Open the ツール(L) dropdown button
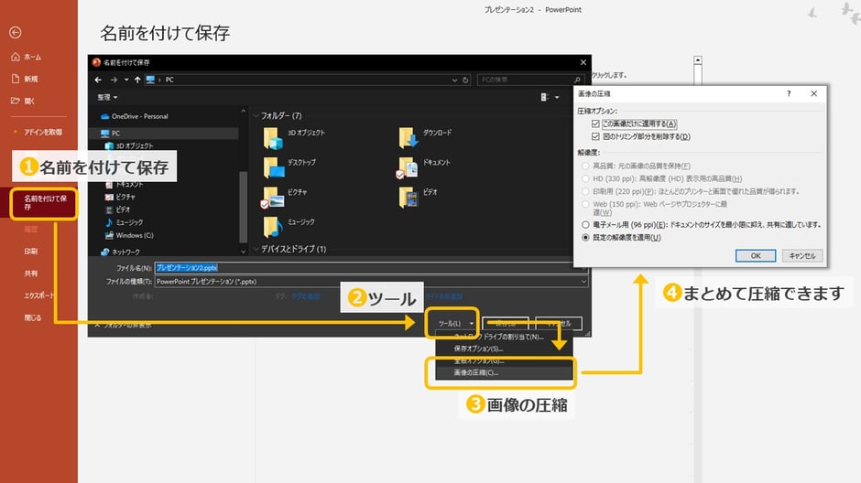The height and width of the screenshot is (483, 861). click(x=455, y=323)
